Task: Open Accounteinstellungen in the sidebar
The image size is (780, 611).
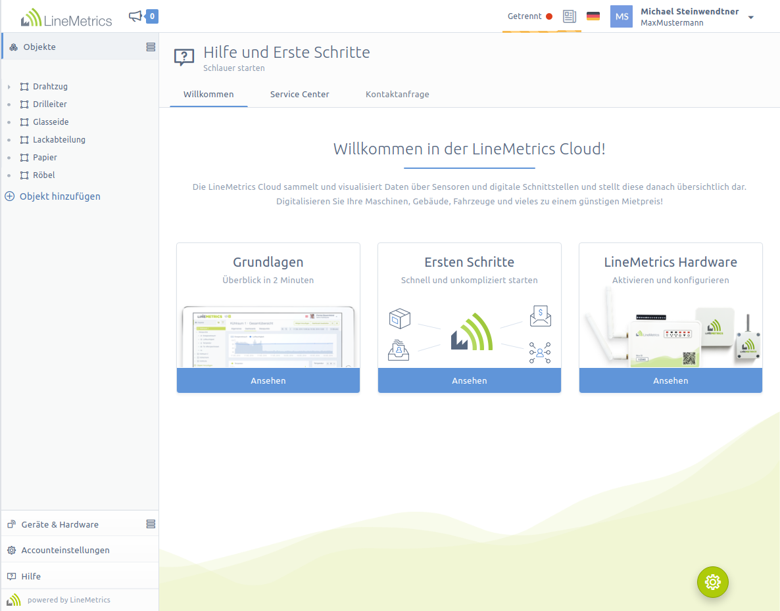Action: click(x=65, y=551)
